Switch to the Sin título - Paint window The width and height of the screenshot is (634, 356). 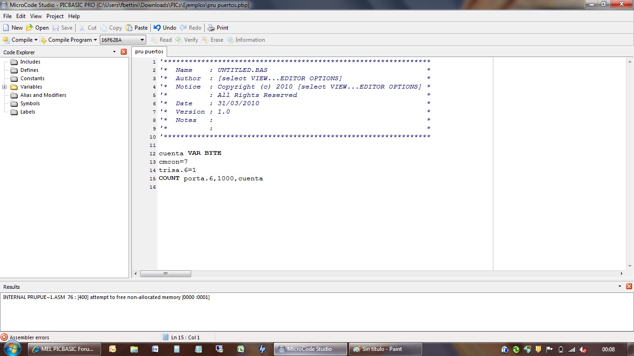[x=386, y=349]
